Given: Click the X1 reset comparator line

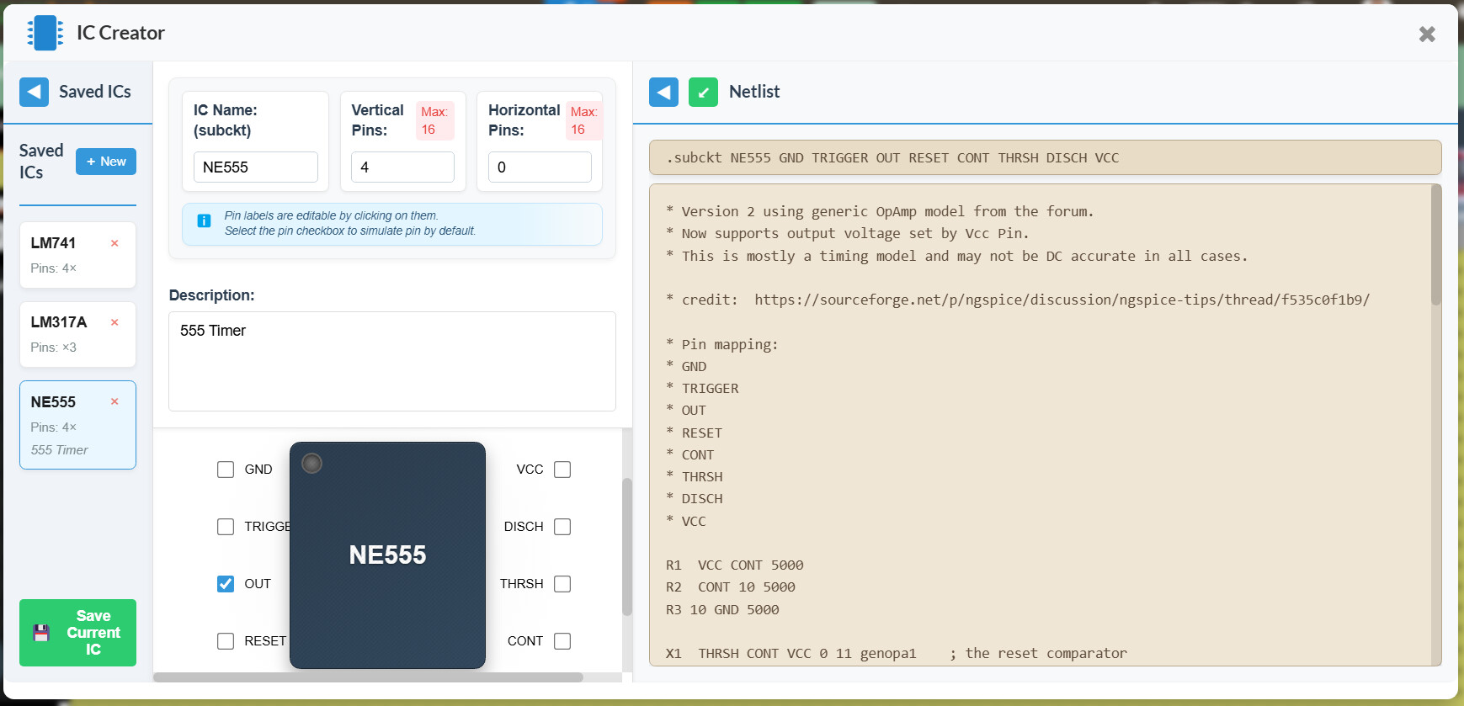Looking at the screenshot, I should click(896, 653).
